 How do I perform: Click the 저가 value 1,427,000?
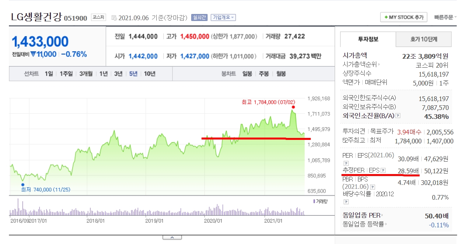tap(195, 56)
